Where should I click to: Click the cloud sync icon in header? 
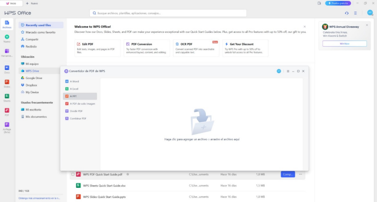[x=347, y=13]
